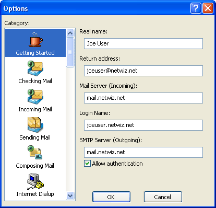Click the Mail Server (Incoming) field
Screen dimensions: 216x208
coord(143,98)
